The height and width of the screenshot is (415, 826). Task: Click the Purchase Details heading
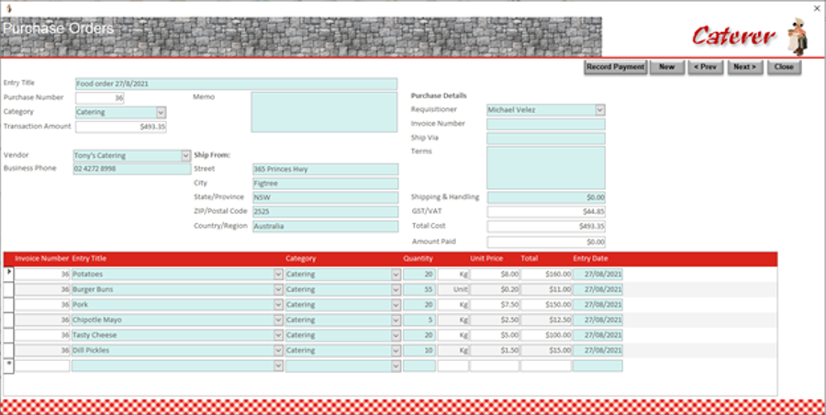coord(439,96)
